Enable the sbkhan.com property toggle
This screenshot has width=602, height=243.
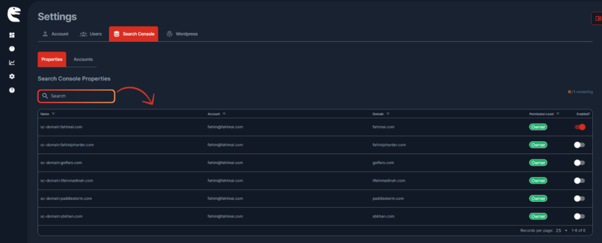579,217
